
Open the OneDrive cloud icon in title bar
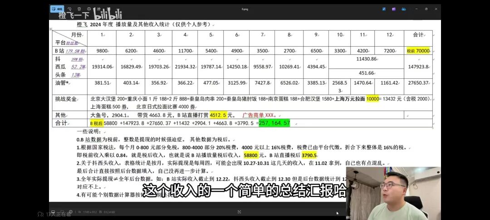pyautogui.click(x=404, y=9)
